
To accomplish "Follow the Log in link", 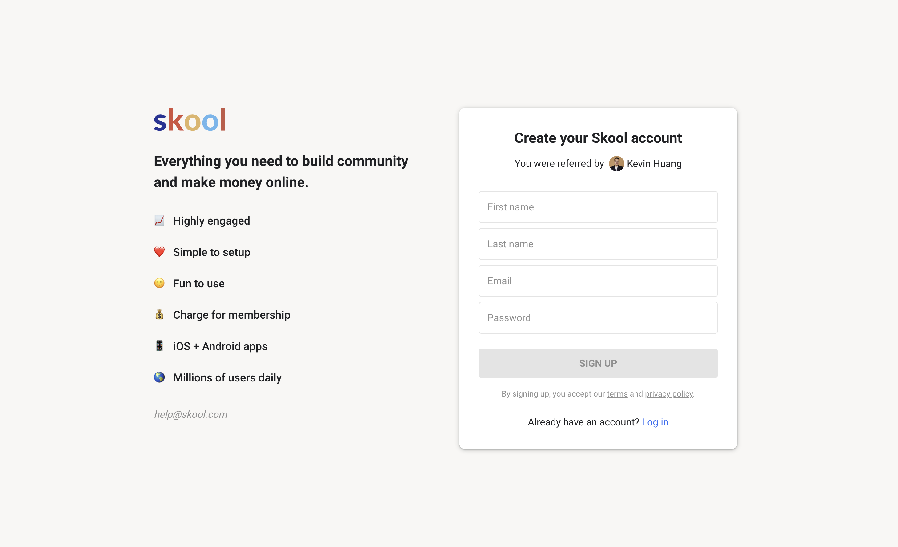I will tap(655, 422).
